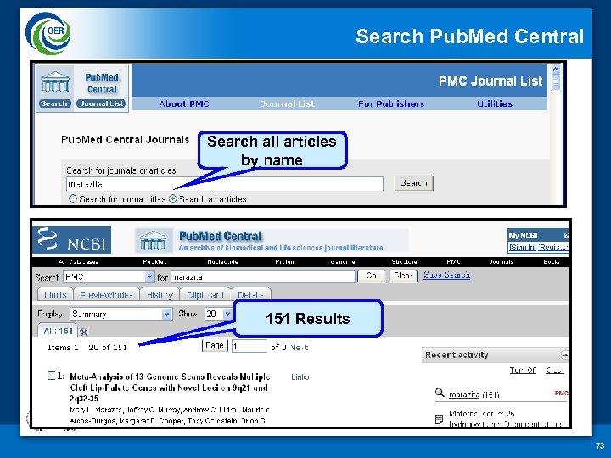611x458 pixels.
Task: Open the Search database PMC dropdown
Action: (x=149, y=276)
